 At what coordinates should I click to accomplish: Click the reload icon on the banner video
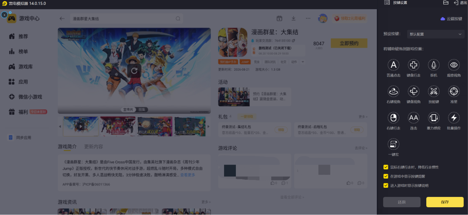tap(134, 70)
